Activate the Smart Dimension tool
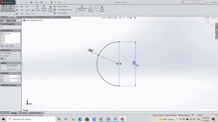The width and height of the screenshot is (218, 122). pos(11,8)
